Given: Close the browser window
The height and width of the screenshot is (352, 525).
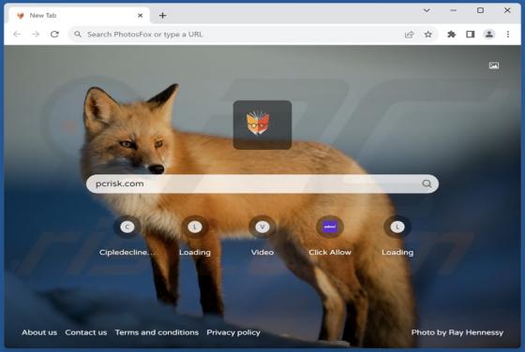Looking at the screenshot, I should click(x=507, y=10).
